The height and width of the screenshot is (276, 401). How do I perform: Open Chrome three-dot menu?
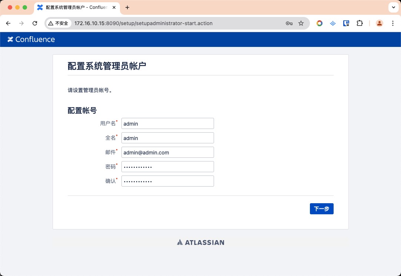393,23
